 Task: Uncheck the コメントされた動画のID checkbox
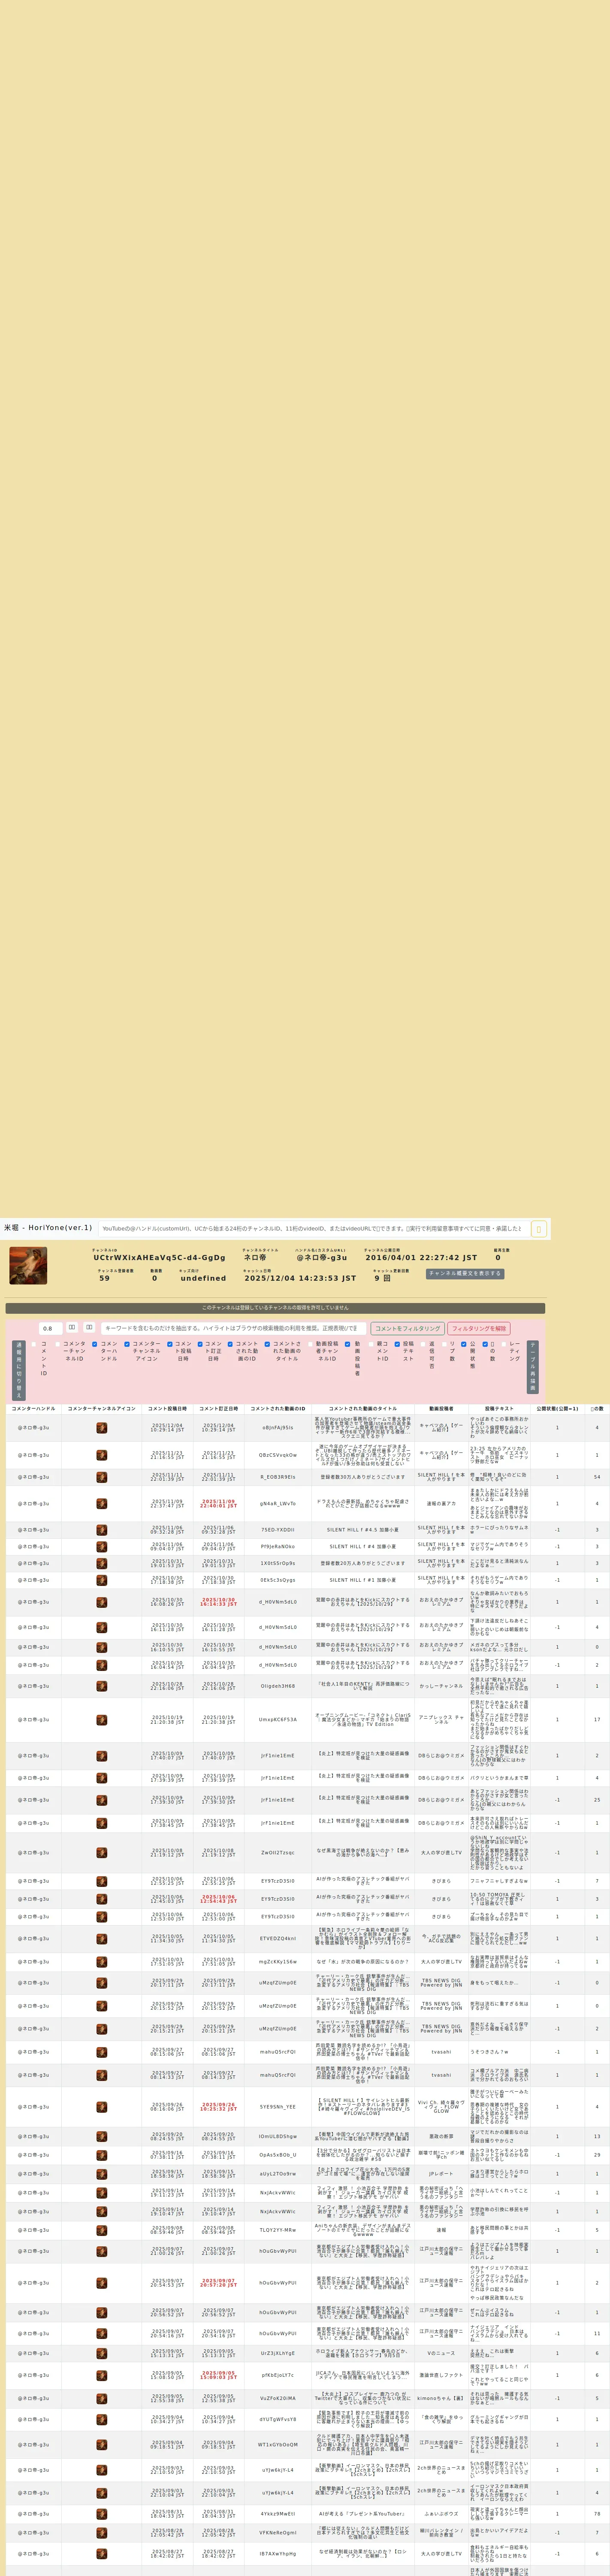[x=230, y=1344]
